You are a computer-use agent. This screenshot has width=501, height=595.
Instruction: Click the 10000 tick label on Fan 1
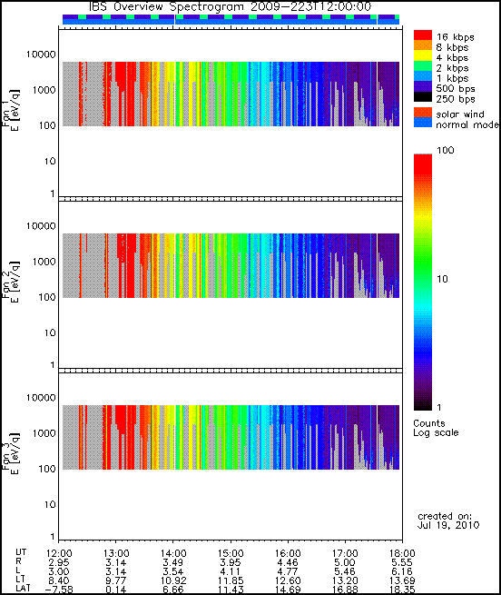[41, 55]
